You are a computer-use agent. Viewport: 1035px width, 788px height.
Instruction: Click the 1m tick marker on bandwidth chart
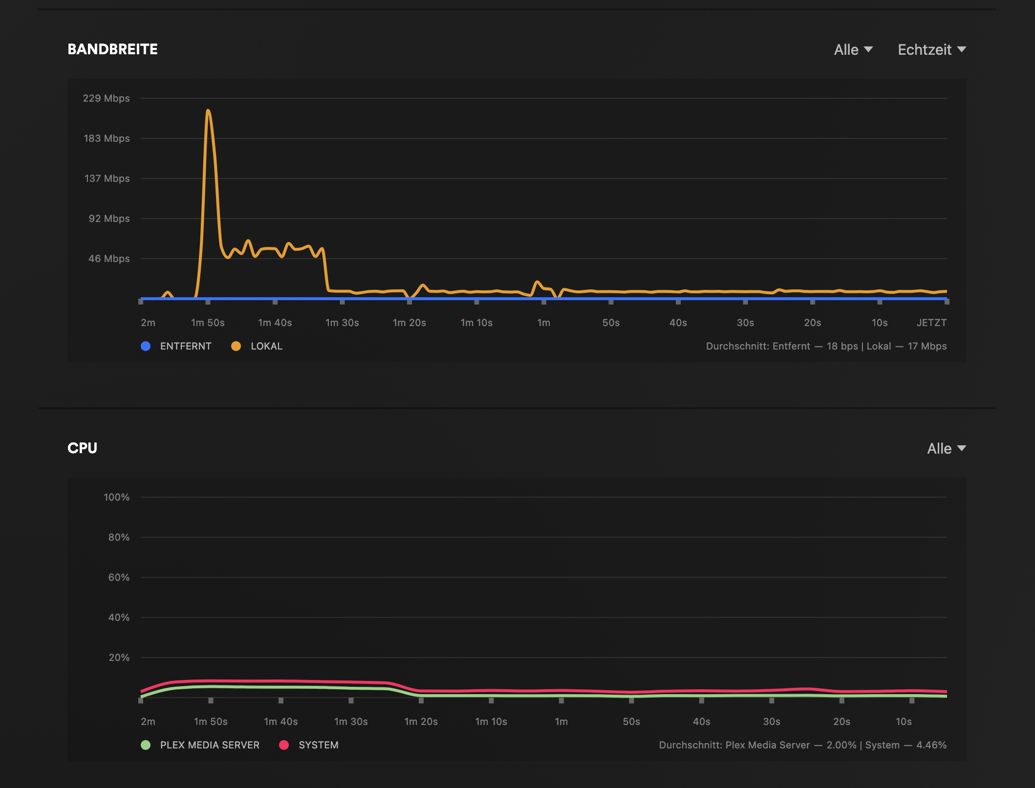click(544, 302)
